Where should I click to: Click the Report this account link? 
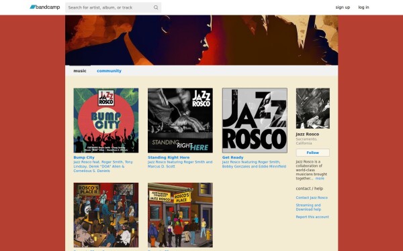click(312, 217)
